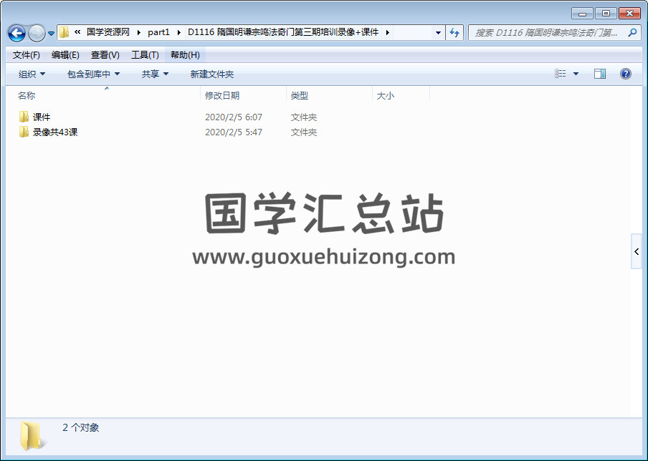Open the 帮助(H) menu
648x461 pixels.
pyautogui.click(x=185, y=55)
